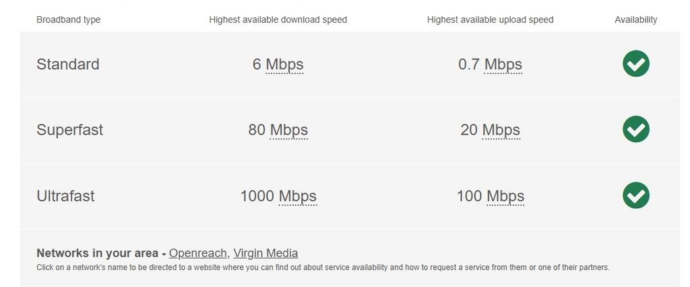The width and height of the screenshot is (690, 287).
Task: Select the Standard broadband row label
Action: 67,65
